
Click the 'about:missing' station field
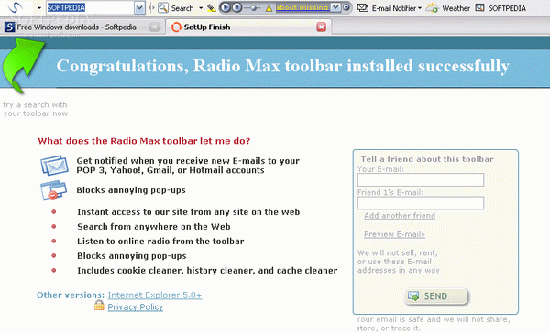[302, 7]
